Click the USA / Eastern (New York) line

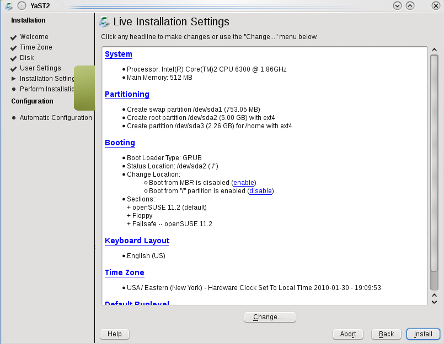pyautogui.click(x=254, y=288)
